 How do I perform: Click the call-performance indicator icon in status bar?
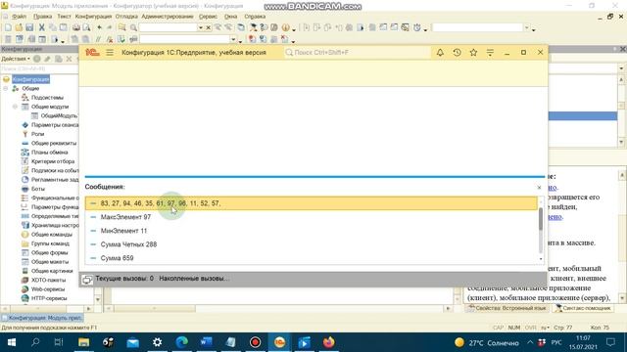pos(87,279)
